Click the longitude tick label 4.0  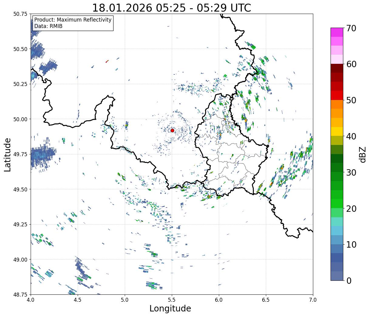pos(31,300)
